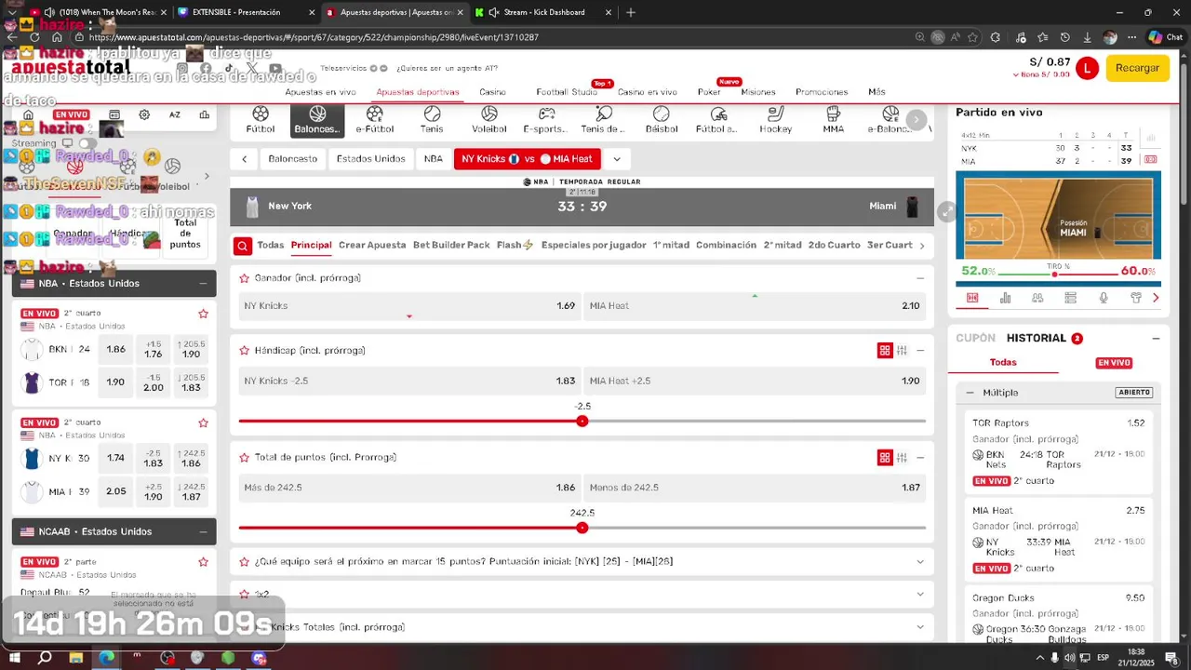
Task: Collapse the Múltiple bet in historial
Action: pos(970,393)
